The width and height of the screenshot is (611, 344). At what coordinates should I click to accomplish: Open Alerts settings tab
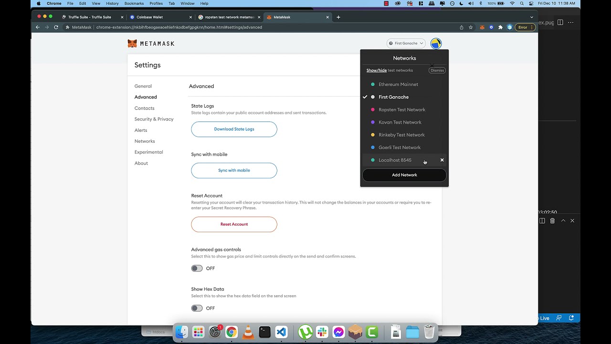(141, 130)
